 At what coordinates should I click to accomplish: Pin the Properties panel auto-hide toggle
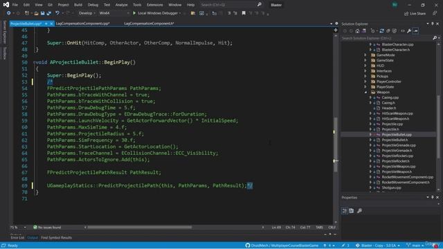432,197
